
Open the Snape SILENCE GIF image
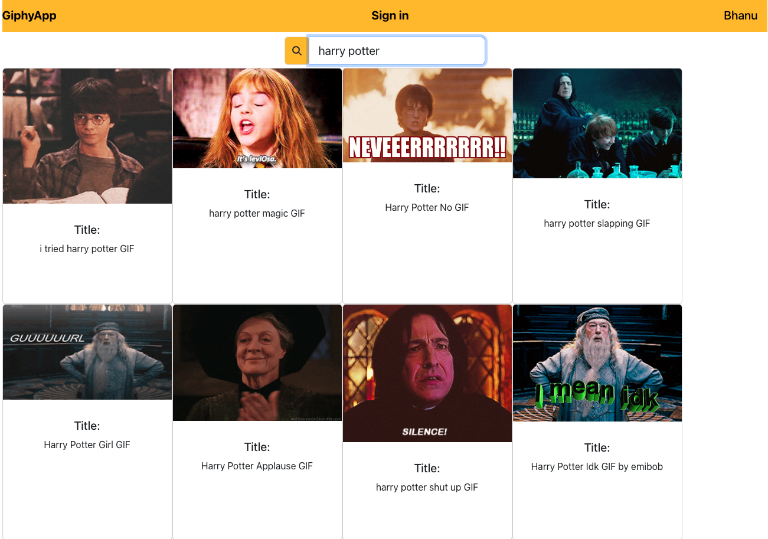click(427, 373)
